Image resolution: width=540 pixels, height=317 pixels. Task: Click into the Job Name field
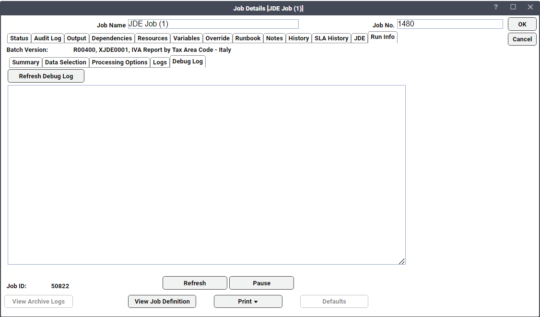point(213,24)
